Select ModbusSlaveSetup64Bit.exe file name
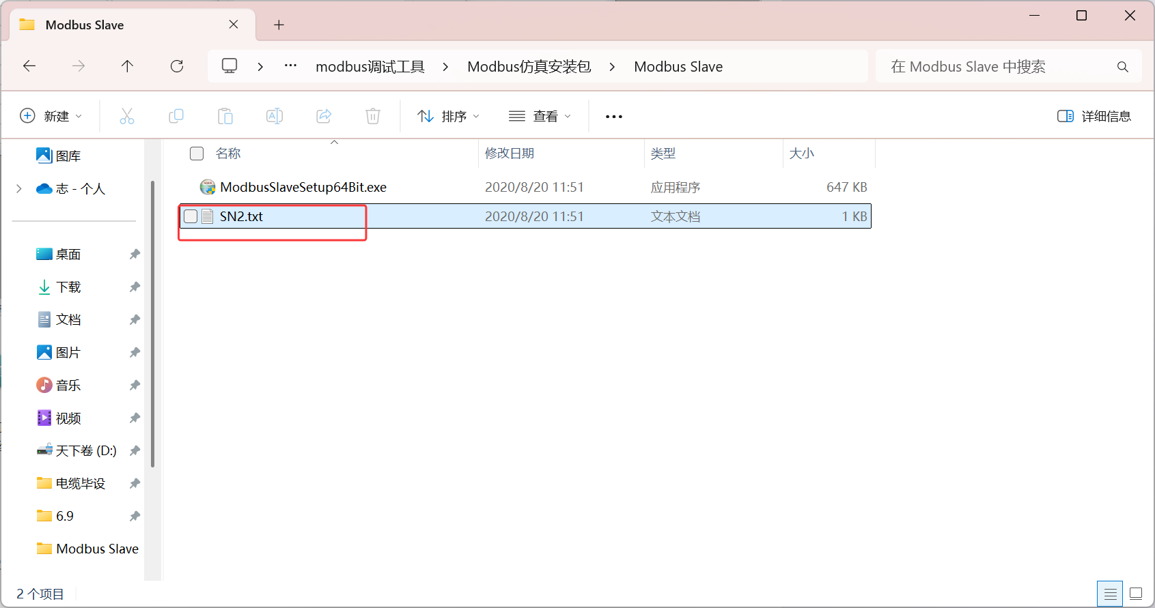 tap(303, 187)
